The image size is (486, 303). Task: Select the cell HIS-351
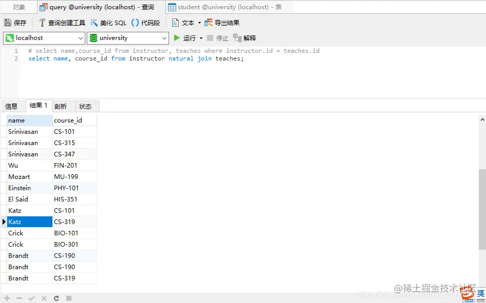[74, 199]
